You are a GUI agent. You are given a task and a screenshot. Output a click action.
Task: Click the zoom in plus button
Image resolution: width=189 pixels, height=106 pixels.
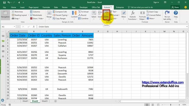click(179, 105)
